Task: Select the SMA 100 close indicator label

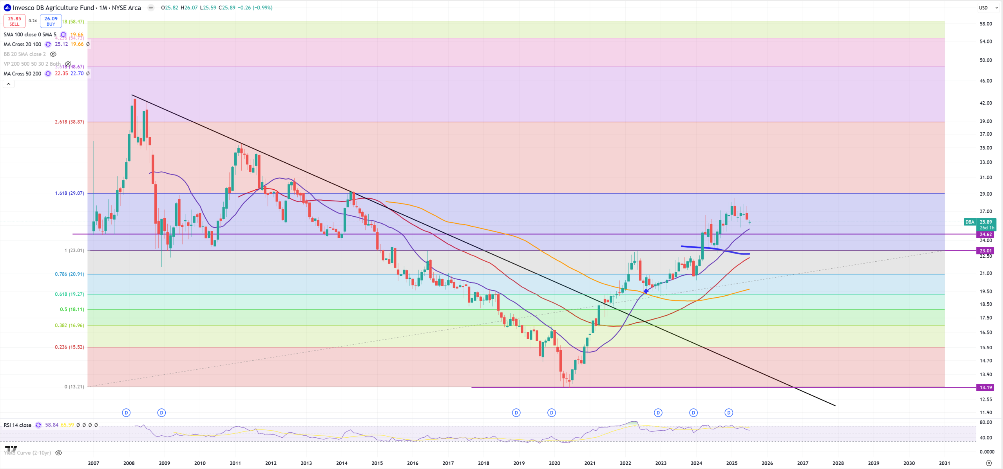Action: (30, 34)
